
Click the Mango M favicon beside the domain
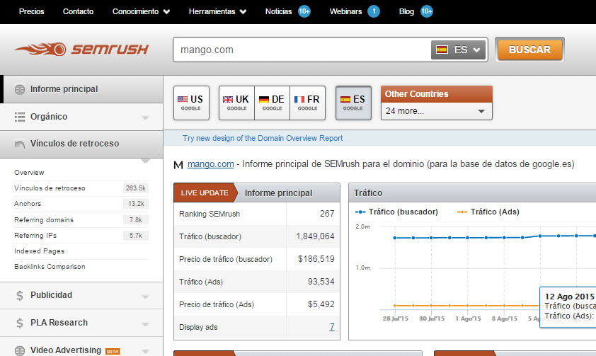tap(178, 165)
